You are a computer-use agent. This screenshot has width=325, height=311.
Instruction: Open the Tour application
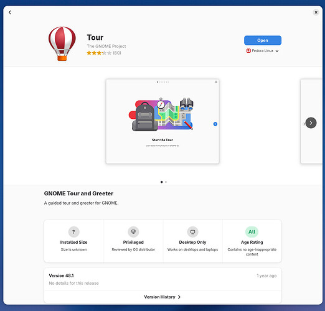(263, 40)
